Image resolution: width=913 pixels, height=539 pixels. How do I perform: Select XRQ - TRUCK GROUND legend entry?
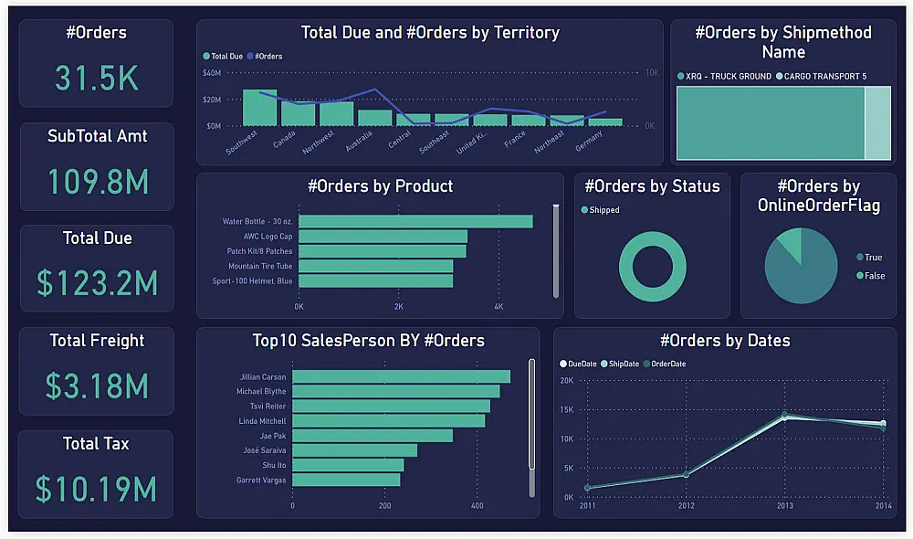(x=724, y=77)
